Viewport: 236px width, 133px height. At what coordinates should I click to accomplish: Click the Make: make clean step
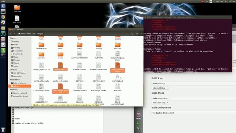coord(194,98)
